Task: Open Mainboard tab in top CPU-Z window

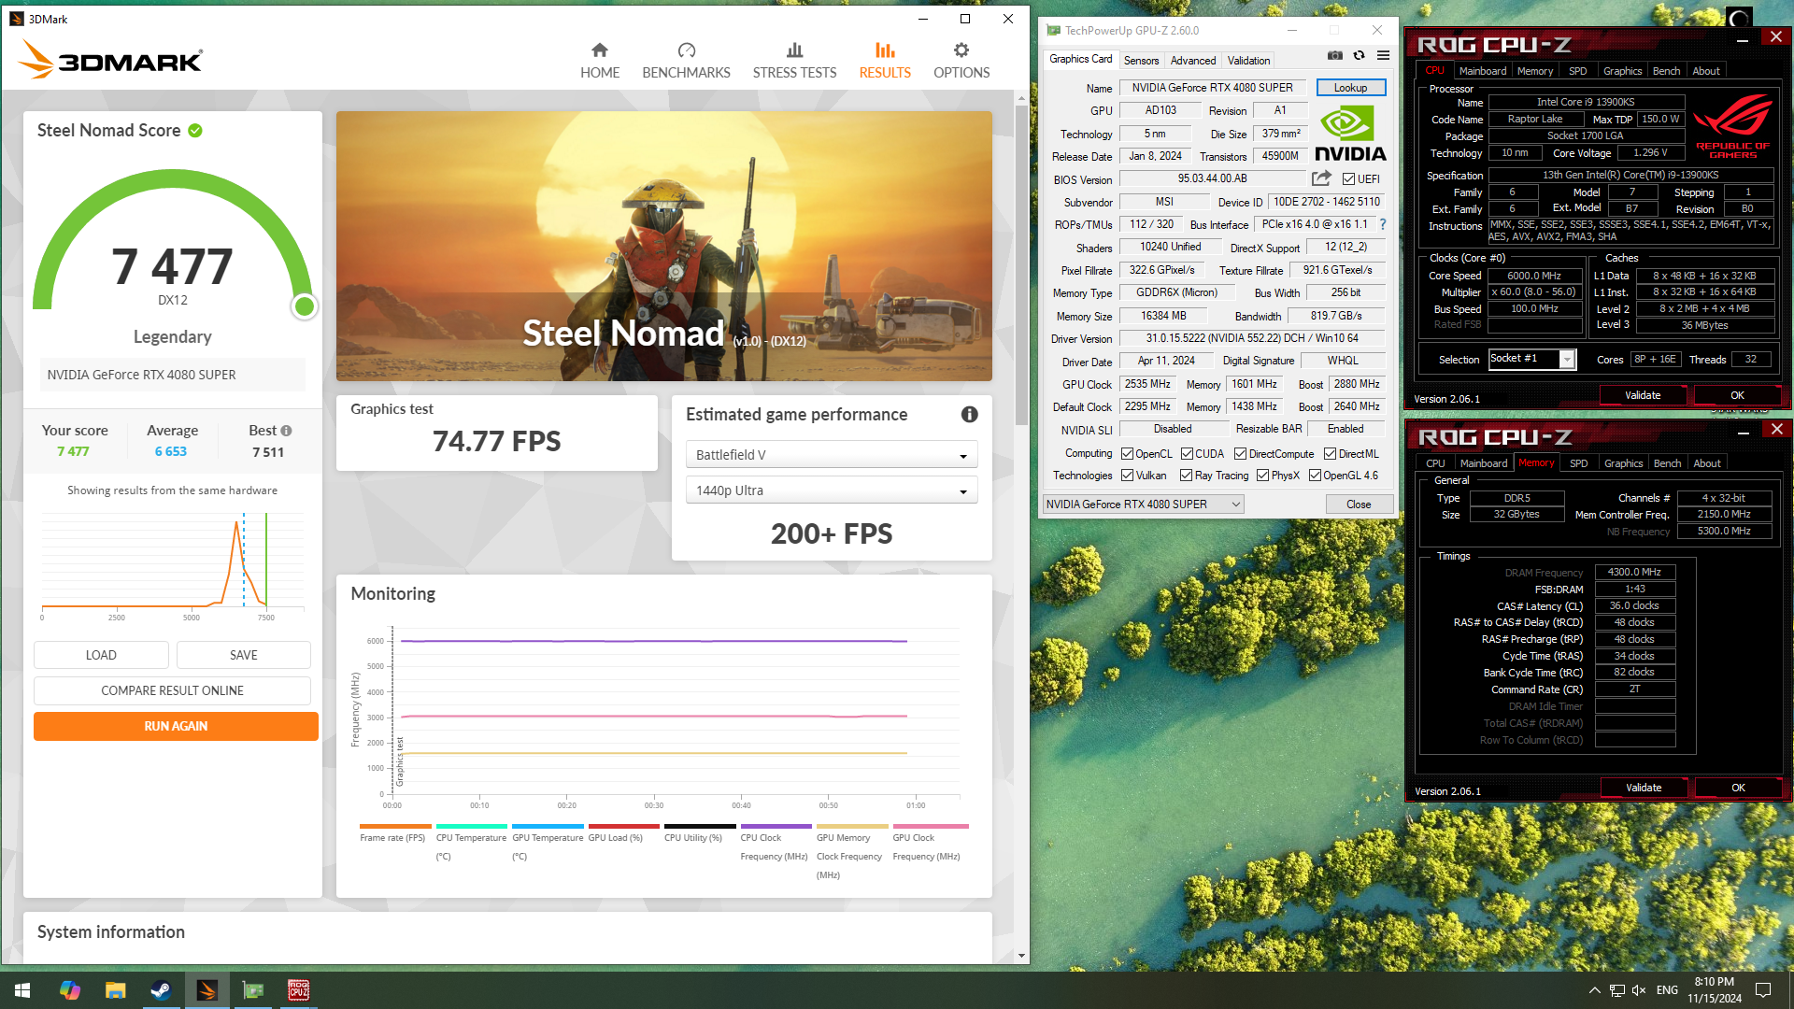Action: tap(1482, 71)
